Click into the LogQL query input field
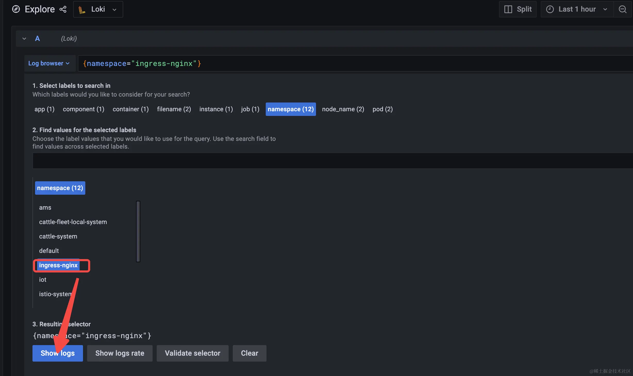Image resolution: width=633 pixels, height=376 pixels. (355, 63)
